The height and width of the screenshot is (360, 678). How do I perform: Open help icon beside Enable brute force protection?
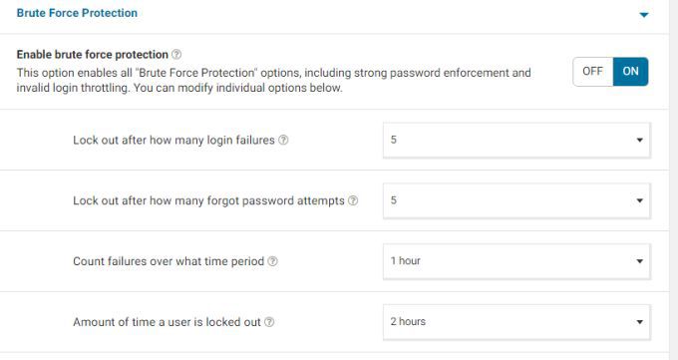[x=176, y=55]
